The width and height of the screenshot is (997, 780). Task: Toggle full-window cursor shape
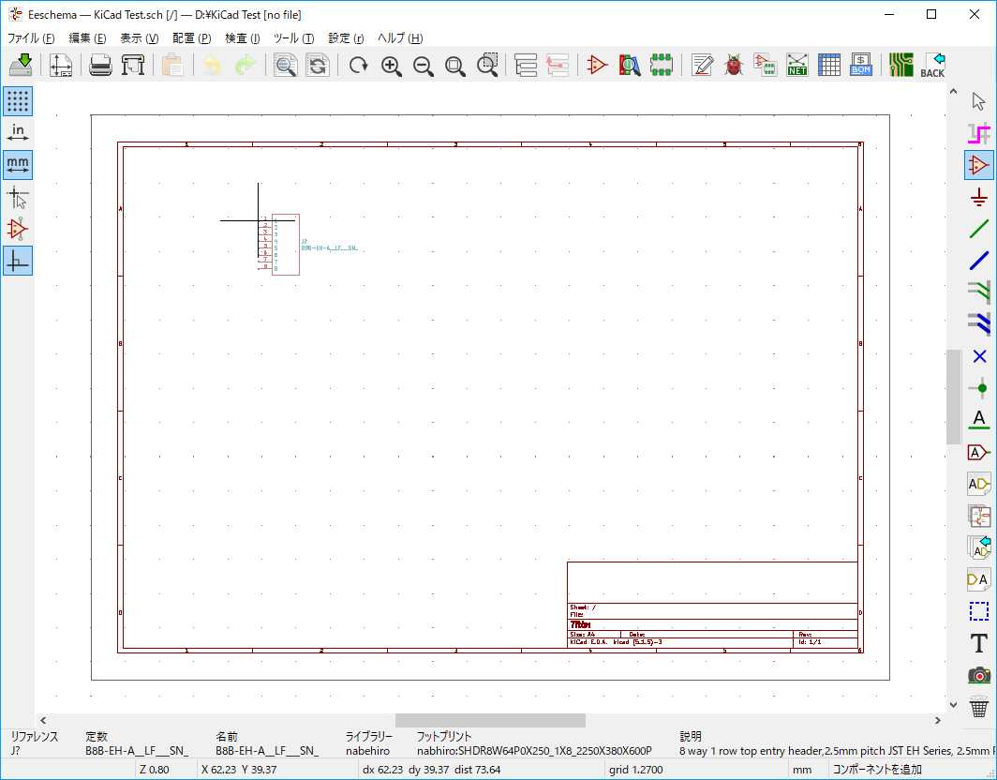click(x=18, y=197)
